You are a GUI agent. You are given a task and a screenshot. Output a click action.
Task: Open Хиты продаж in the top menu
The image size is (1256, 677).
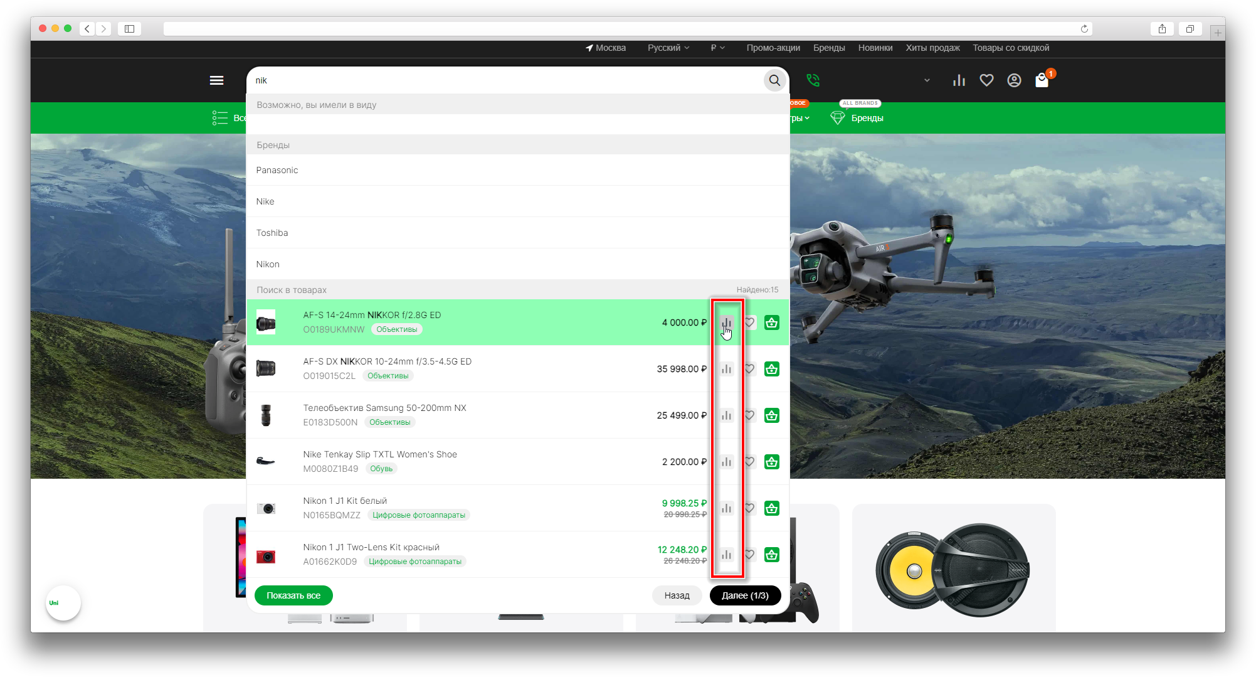[x=932, y=48]
